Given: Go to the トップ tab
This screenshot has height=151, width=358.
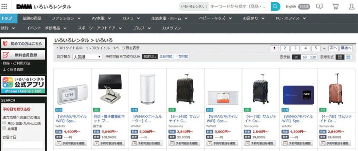Looking at the screenshot, I should pyautogui.click(x=9, y=18).
